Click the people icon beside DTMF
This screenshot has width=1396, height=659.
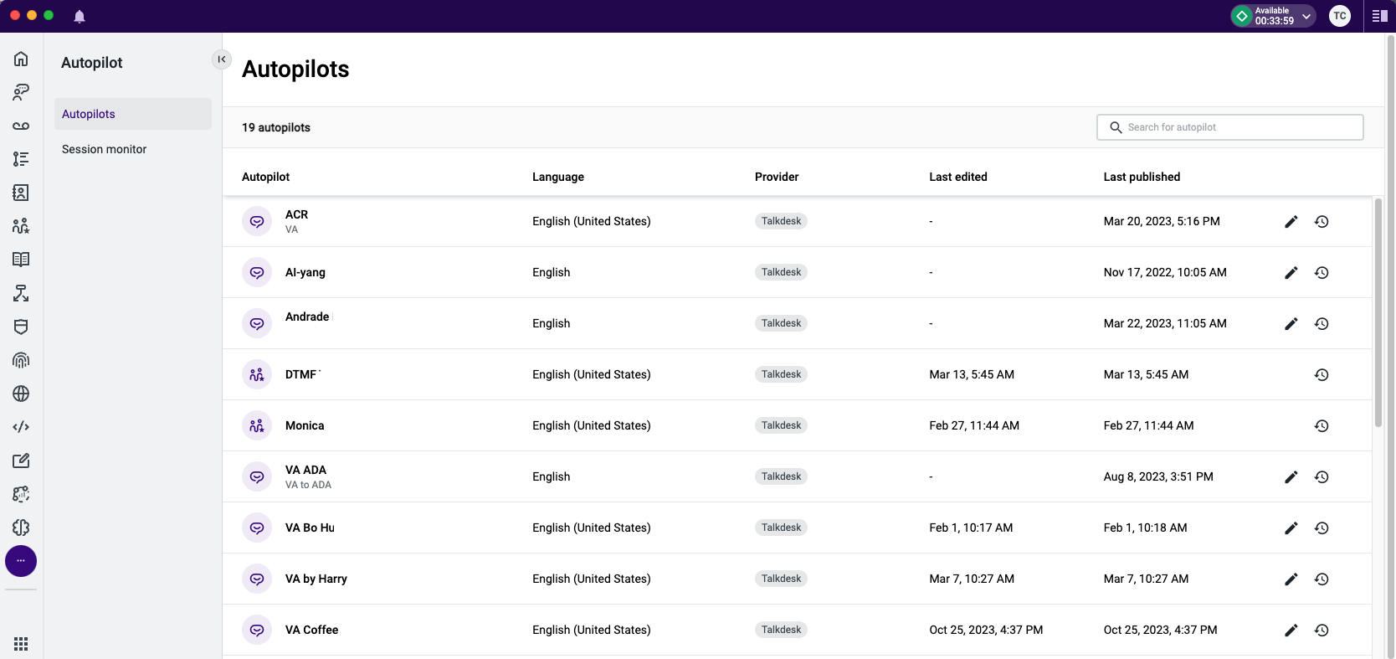pyautogui.click(x=257, y=374)
